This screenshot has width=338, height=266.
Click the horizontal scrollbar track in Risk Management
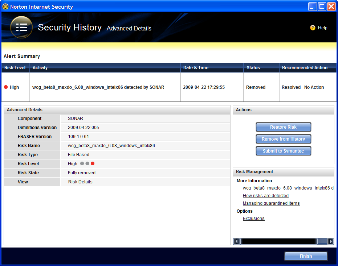279,241
